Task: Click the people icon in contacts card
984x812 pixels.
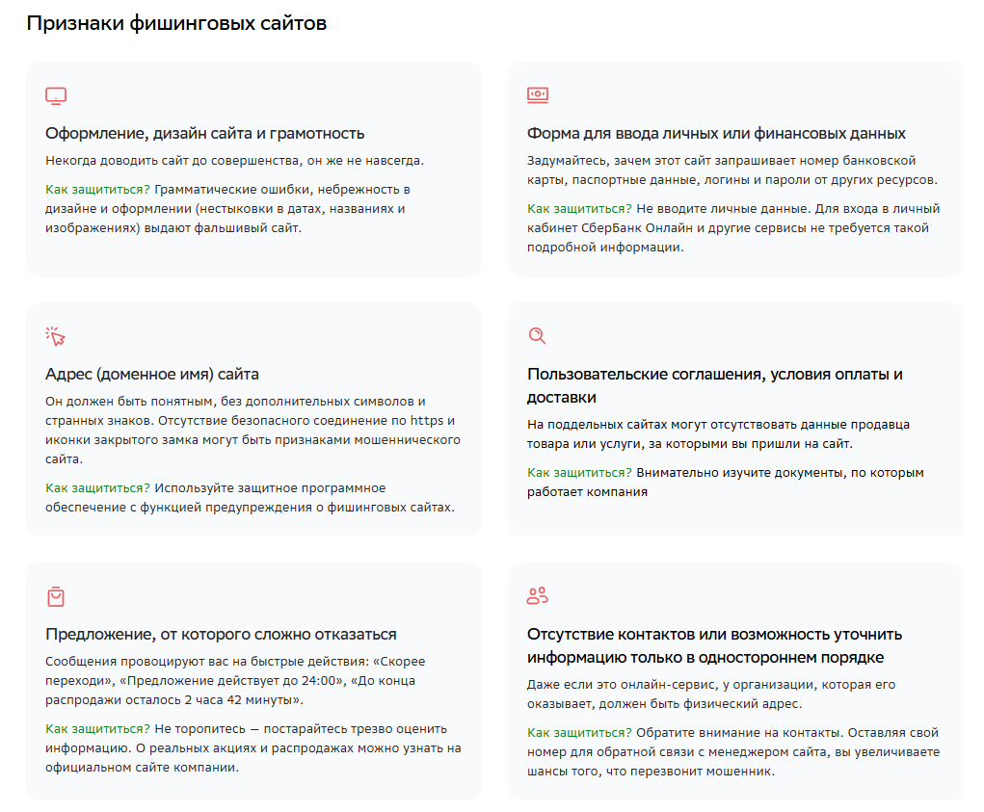Action: tap(537, 595)
